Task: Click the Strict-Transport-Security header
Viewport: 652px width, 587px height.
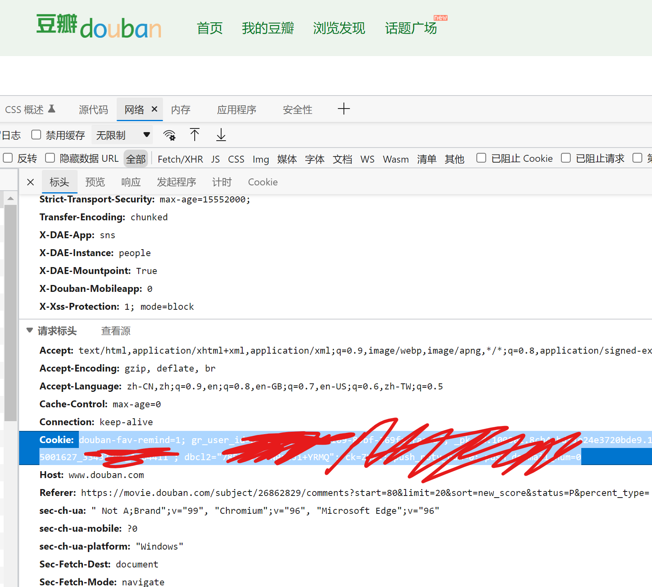Action: click(x=145, y=199)
